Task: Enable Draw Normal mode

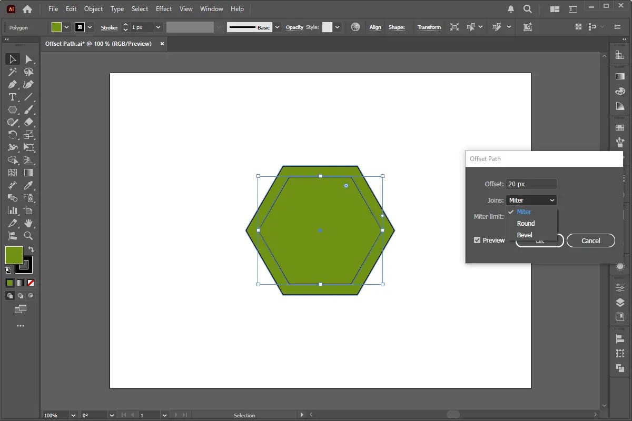Action: (x=9, y=296)
